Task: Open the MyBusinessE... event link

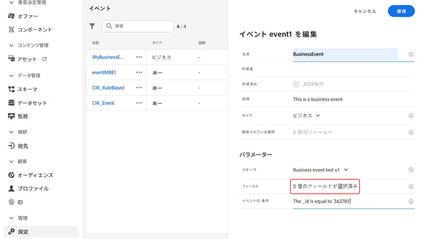Action: (108, 57)
